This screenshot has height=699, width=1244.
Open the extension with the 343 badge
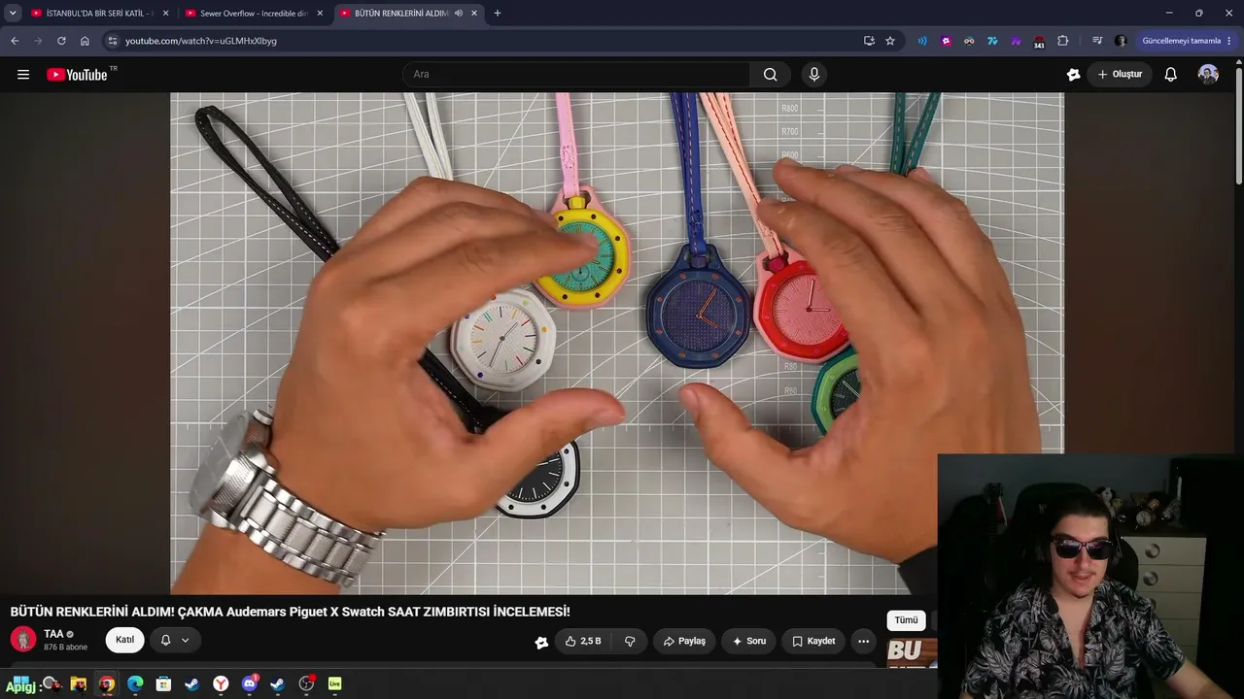tap(1039, 42)
